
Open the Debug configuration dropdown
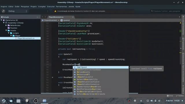[x=18, y=11]
